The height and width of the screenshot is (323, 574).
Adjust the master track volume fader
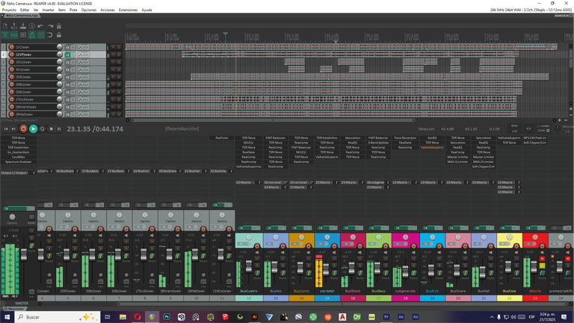pos(24,255)
